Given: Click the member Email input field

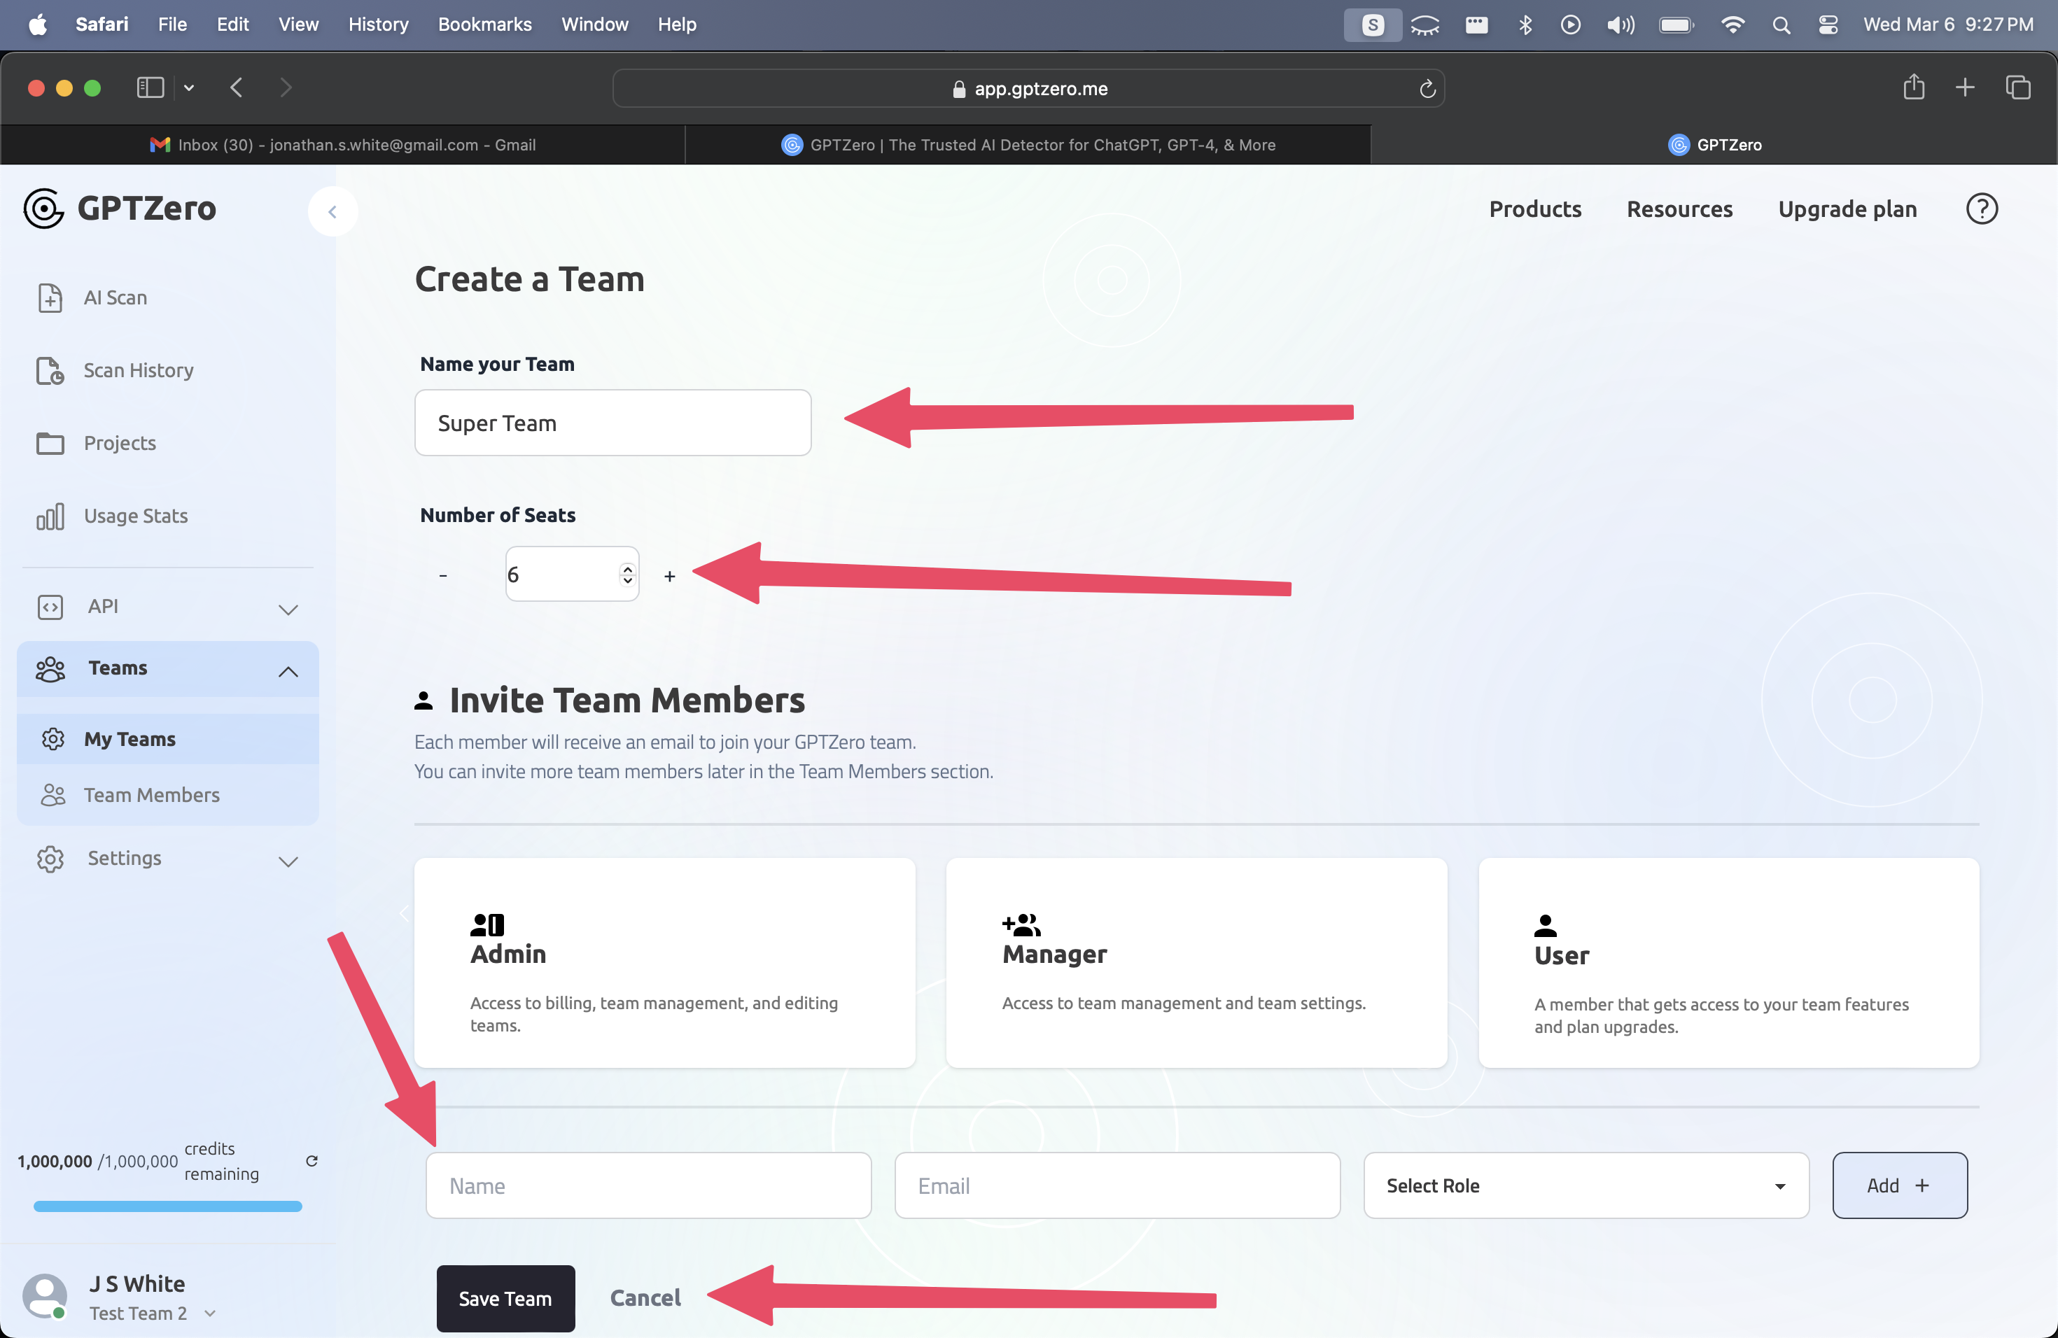Looking at the screenshot, I should point(1117,1186).
